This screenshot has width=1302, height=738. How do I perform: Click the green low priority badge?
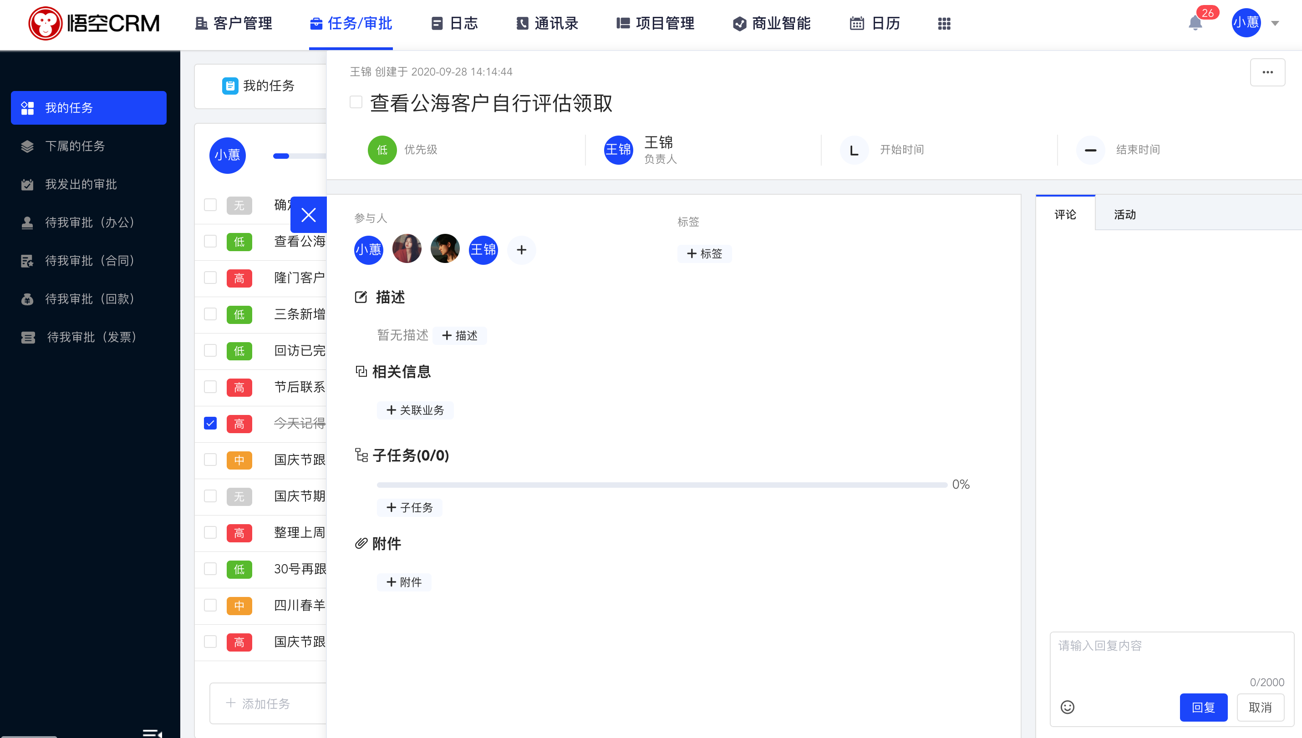(382, 150)
